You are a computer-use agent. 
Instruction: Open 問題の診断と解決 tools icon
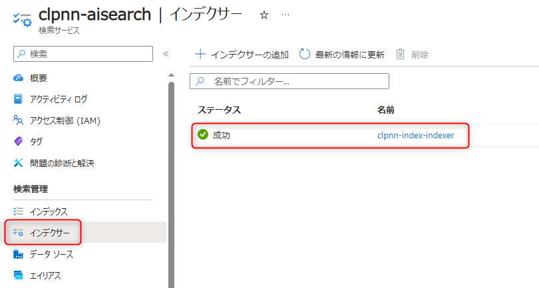point(19,163)
